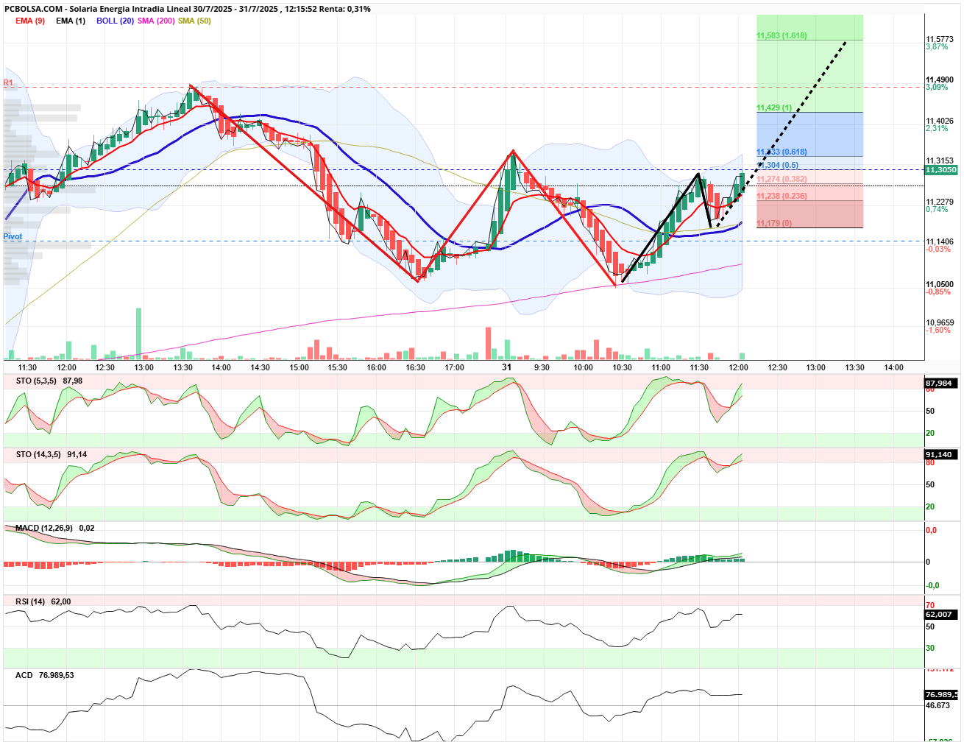Click the STO (5,3,5) indicator label
This screenshot has height=745, width=964.
pyautogui.click(x=36, y=381)
